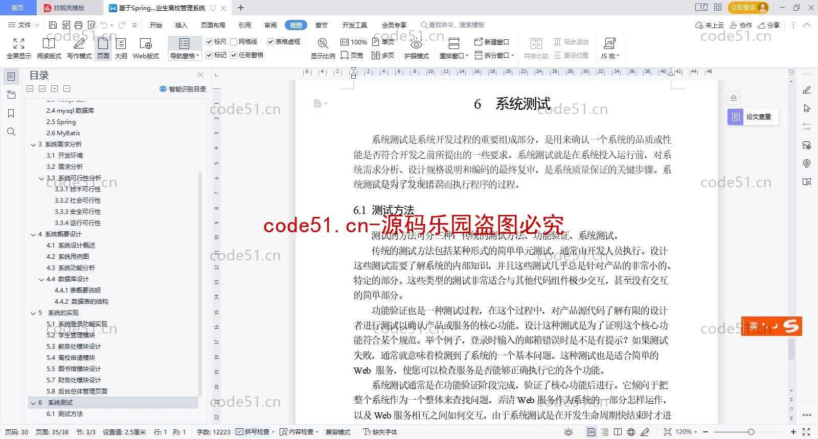The image size is (818, 439).
Task: Switch to the 插入 ribbon tab
Action: (181, 25)
